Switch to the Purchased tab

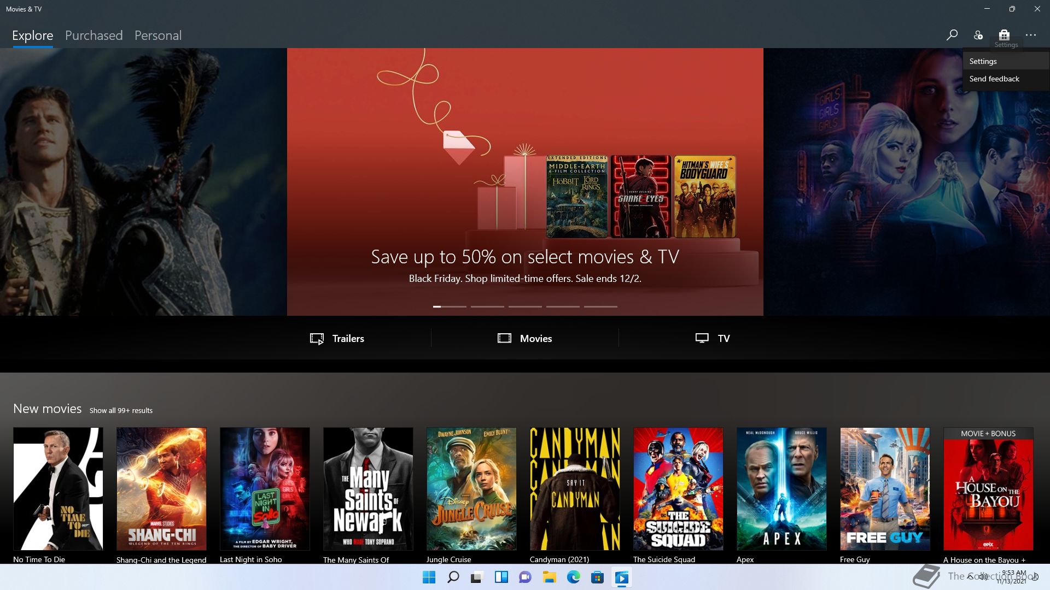(94, 36)
